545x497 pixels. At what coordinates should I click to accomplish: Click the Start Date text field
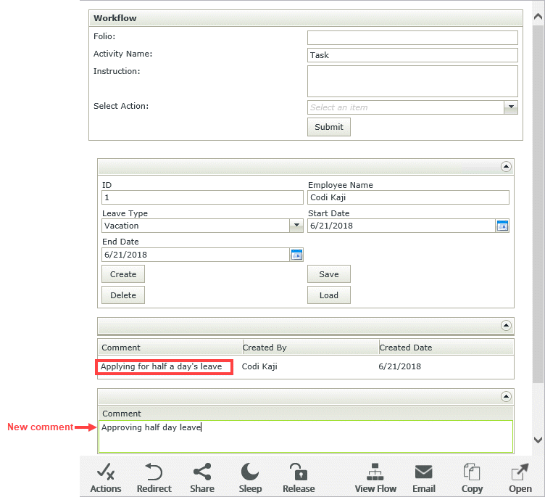pyautogui.click(x=402, y=226)
